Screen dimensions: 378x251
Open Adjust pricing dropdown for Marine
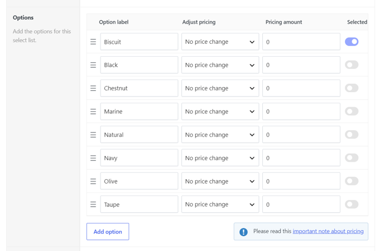pyautogui.click(x=220, y=111)
